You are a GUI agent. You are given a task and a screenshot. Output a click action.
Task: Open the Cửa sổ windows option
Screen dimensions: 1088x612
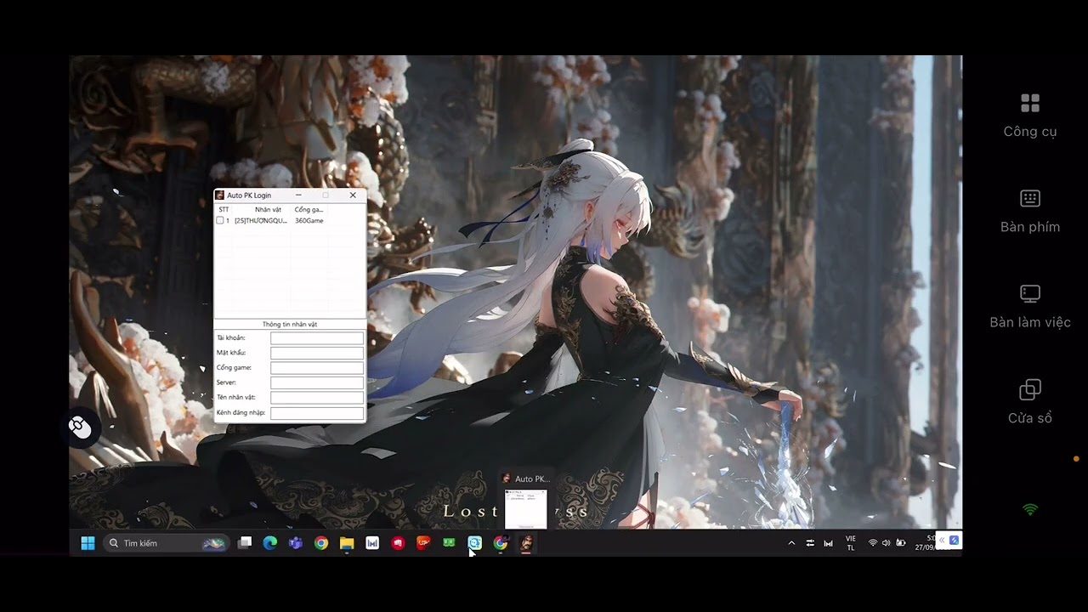1030,402
